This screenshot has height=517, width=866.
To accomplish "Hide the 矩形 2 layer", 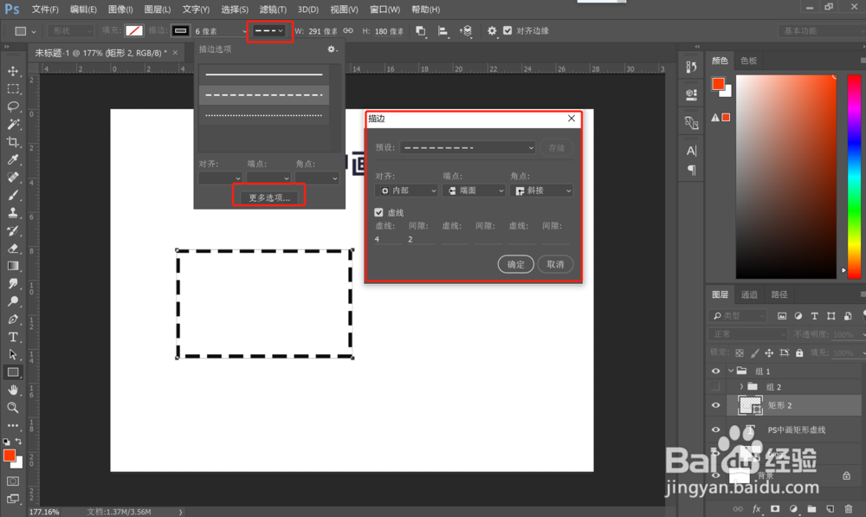I will [x=716, y=405].
